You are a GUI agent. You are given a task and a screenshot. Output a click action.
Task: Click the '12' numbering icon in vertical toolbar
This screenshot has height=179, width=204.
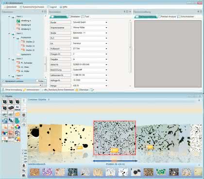(x=24, y=125)
